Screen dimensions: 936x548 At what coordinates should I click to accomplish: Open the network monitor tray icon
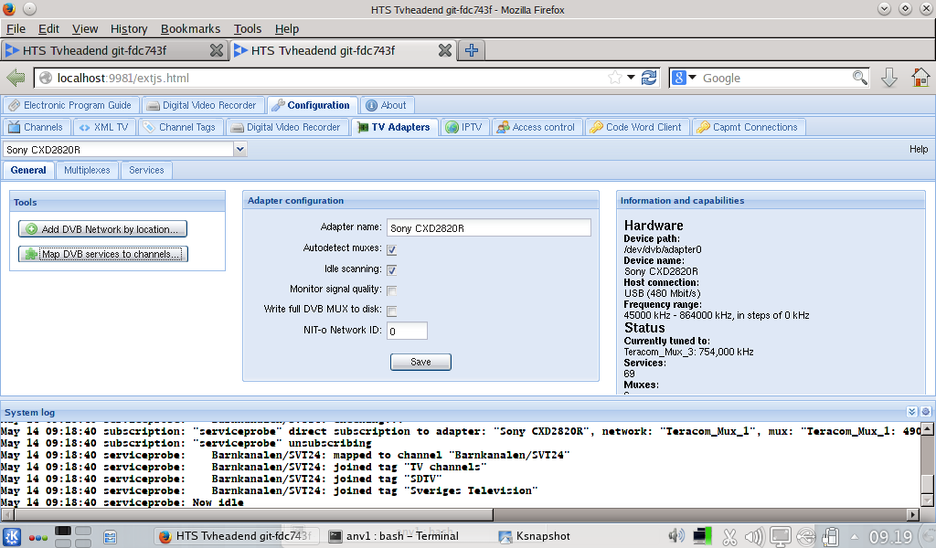pyautogui.click(x=702, y=536)
